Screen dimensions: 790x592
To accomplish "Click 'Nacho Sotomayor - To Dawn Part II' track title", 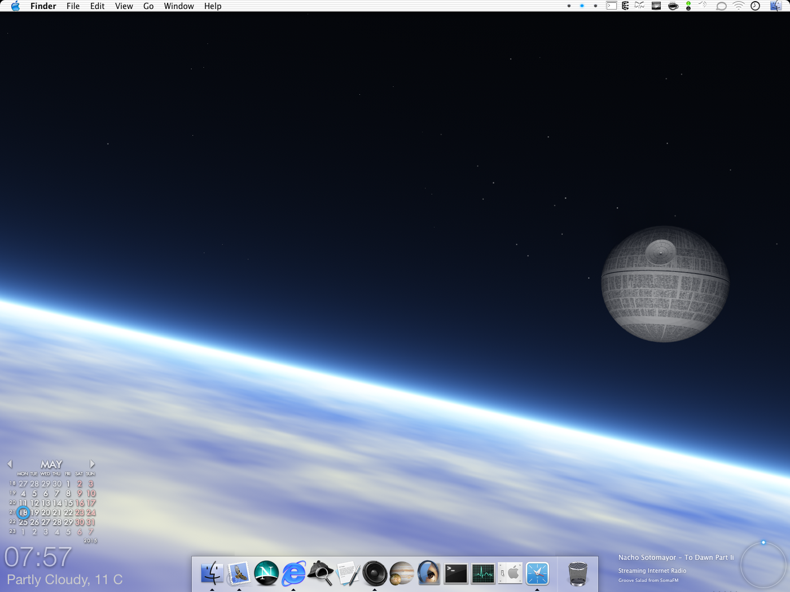I will 676,558.
